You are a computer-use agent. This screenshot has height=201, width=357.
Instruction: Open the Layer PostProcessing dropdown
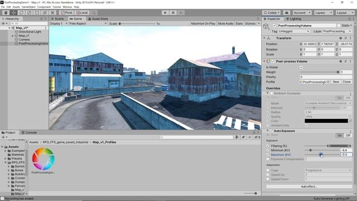pyautogui.click(x=337, y=31)
